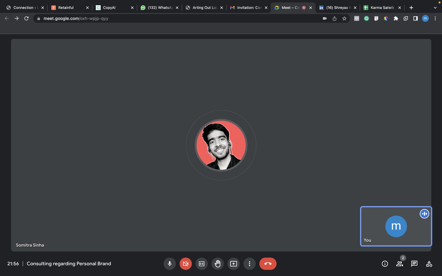Close the CopyAI tab
This screenshot has width=442, height=276.
tap(132, 7)
